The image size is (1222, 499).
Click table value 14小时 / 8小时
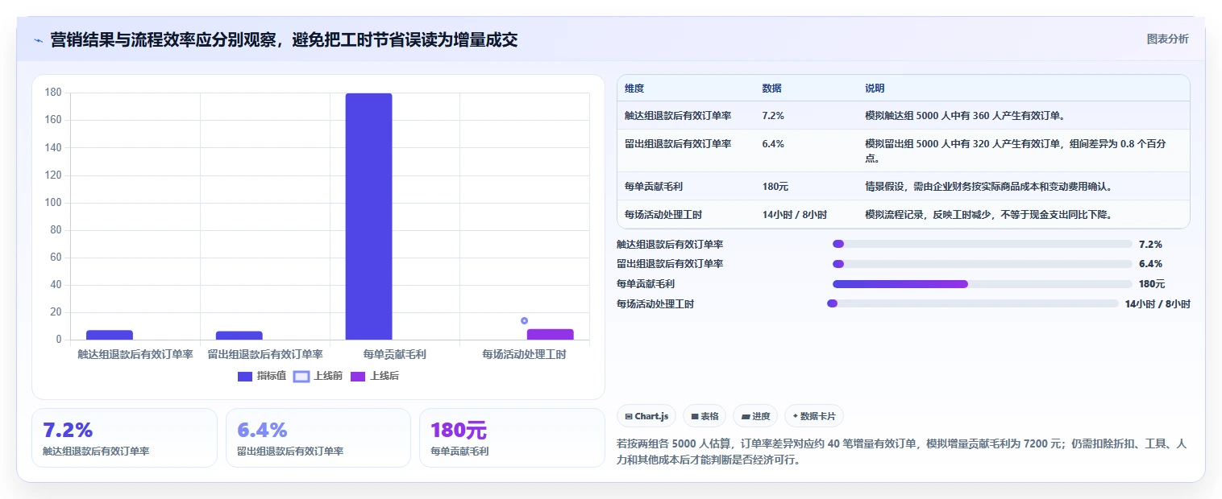[x=794, y=215]
